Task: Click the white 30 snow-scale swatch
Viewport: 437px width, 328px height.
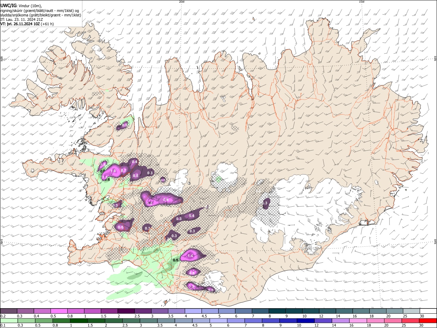Action: coord(428,311)
